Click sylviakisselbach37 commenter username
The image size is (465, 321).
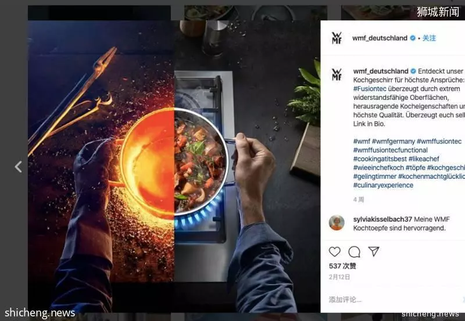pos(382,219)
